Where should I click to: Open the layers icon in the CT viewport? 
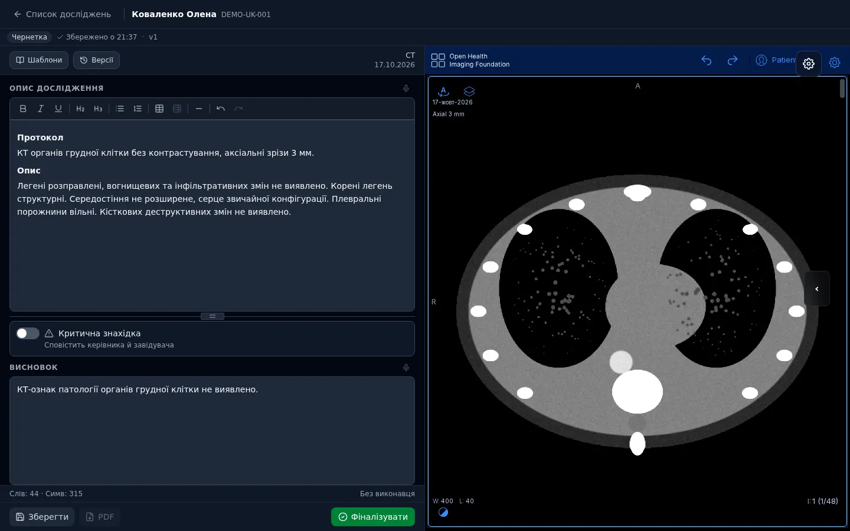469,91
